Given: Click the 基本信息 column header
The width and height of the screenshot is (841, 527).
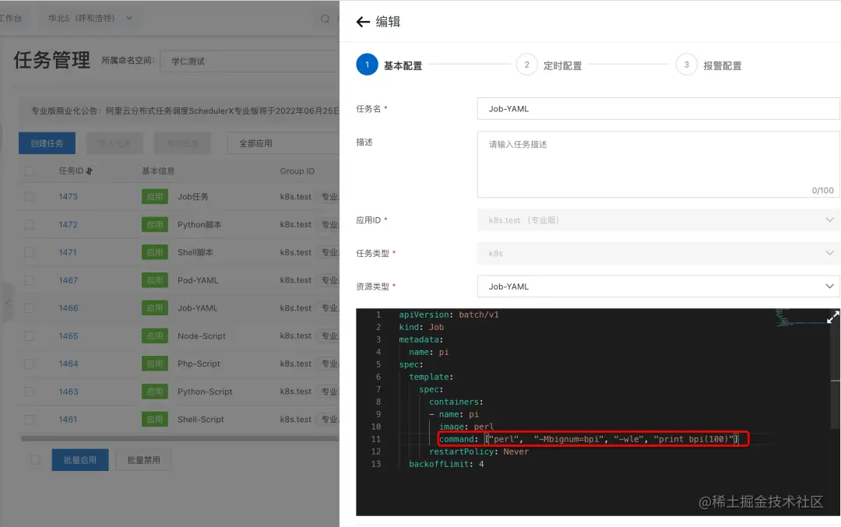Looking at the screenshot, I should click(158, 171).
